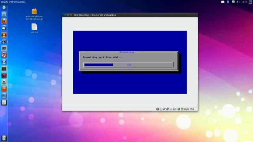Viewport: 253px width, 142px height.
Task: Click the "Formatting partition sda1..." text
Action: point(103,57)
